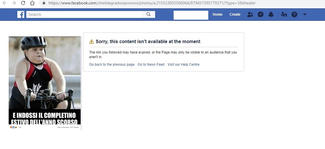Image resolution: width=325 pixels, height=149 pixels.
Task: Open the Create menu item
Action: click(235, 14)
